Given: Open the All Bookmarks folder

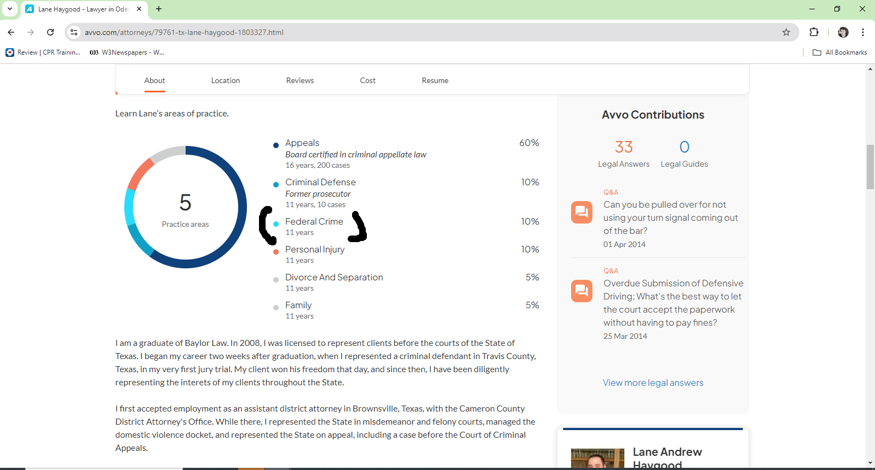Looking at the screenshot, I should point(840,52).
